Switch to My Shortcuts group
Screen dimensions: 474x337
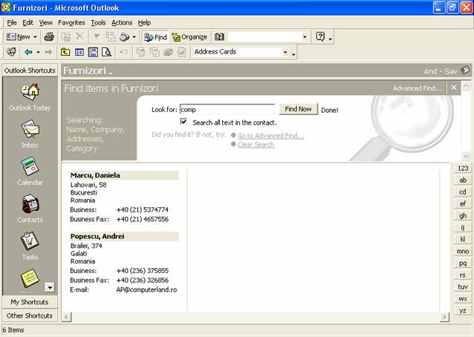(x=30, y=302)
